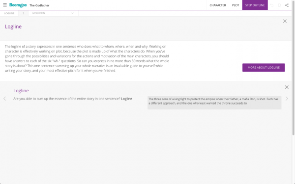
Task: Click the faded icon beside share
Action: (279, 5)
